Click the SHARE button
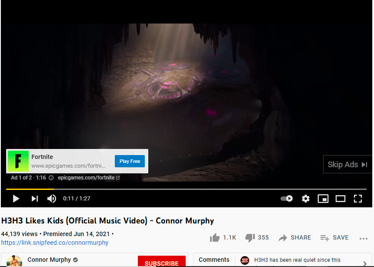The image size is (374, 267). (294, 238)
